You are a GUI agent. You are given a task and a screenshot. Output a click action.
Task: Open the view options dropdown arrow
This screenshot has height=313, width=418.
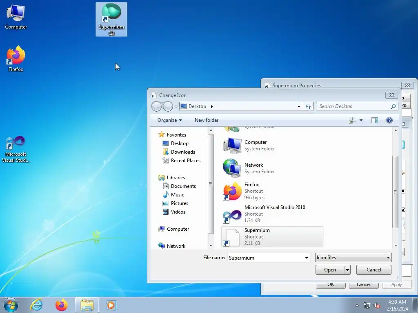coord(361,120)
